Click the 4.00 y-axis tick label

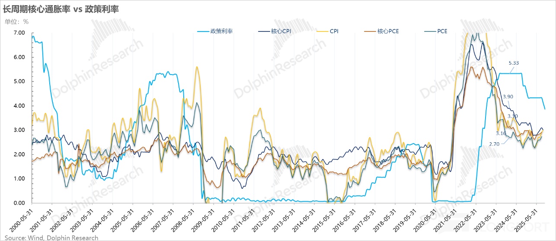click(x=19, y=106)
